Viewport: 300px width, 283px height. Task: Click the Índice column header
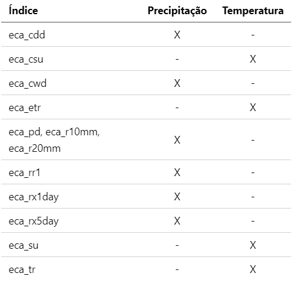(23, 11)
